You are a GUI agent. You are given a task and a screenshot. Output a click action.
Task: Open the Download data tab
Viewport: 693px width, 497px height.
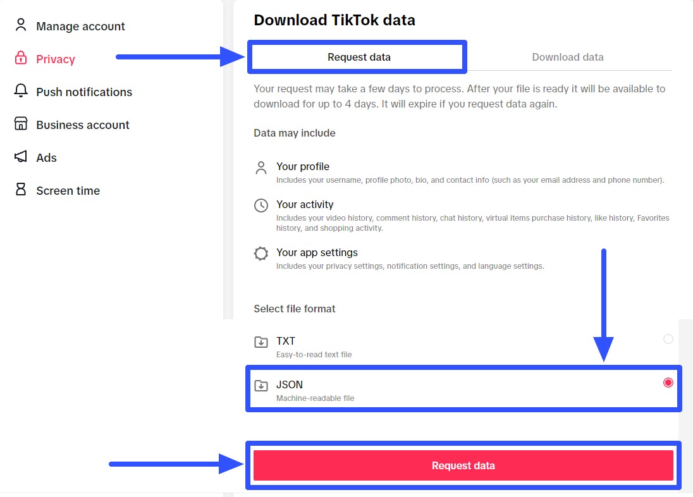tap(567, 57)
